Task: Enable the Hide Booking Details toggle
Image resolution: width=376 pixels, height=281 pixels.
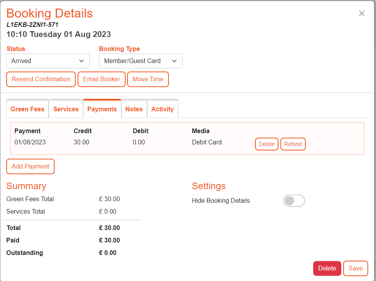Action: [294, 200]
